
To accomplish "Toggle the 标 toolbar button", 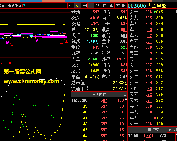I will tap(78, 6).
